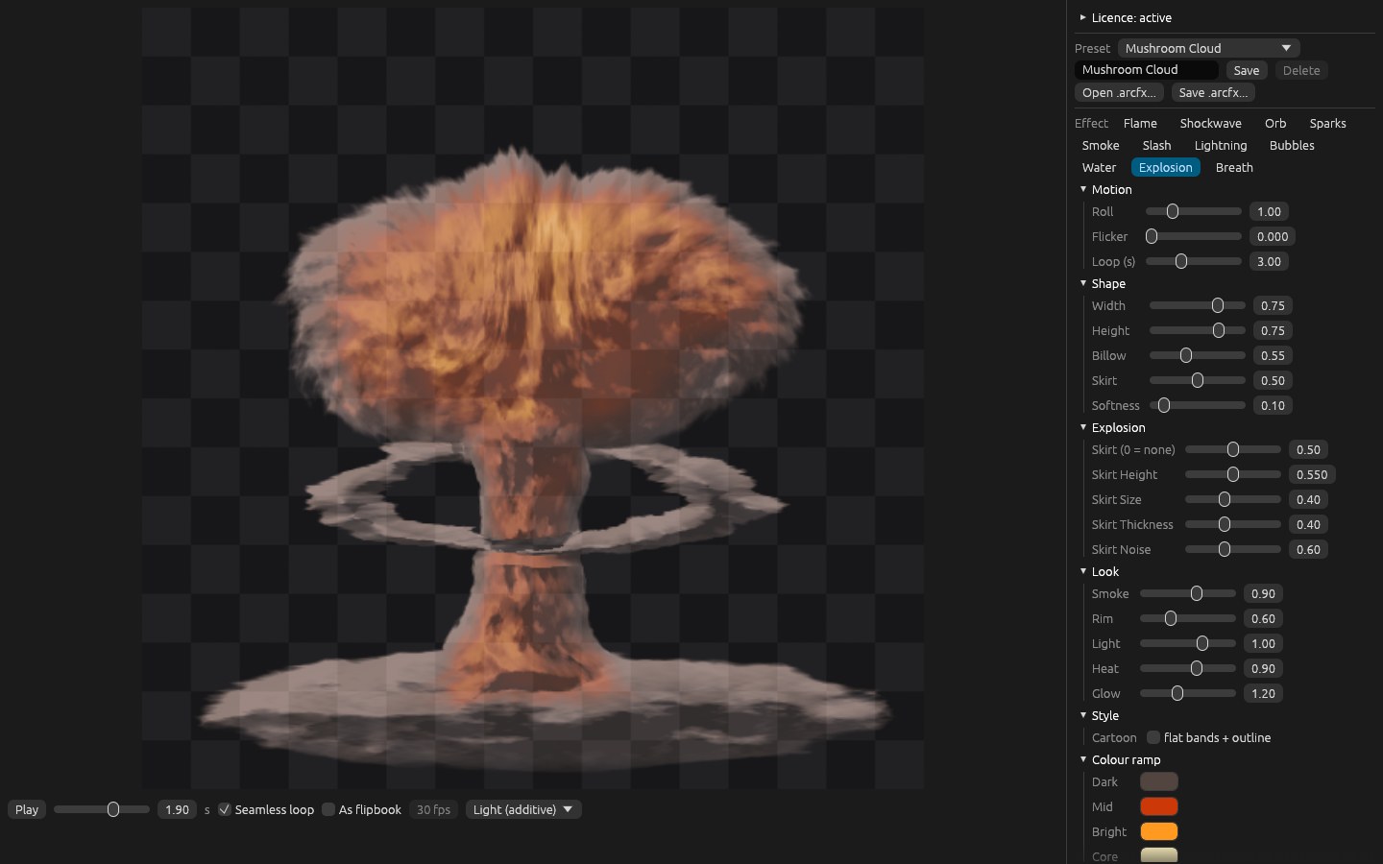Select the Explosion effect
Image resolution: width=1383 pixels, height=864 pixels.
[1165, 167]
